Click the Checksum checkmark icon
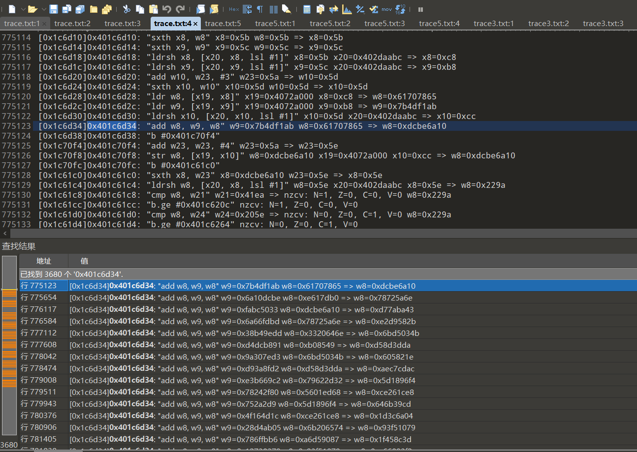Viewport: 637px width, 452px height. [x=374, y=9]
